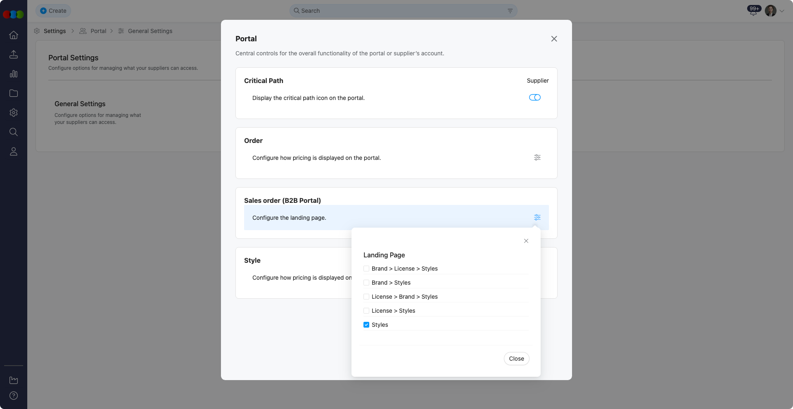Open the Folders section from the sidebar
Image resolution: width=793 pixels, height=409 pixels.
pos(14,93)
